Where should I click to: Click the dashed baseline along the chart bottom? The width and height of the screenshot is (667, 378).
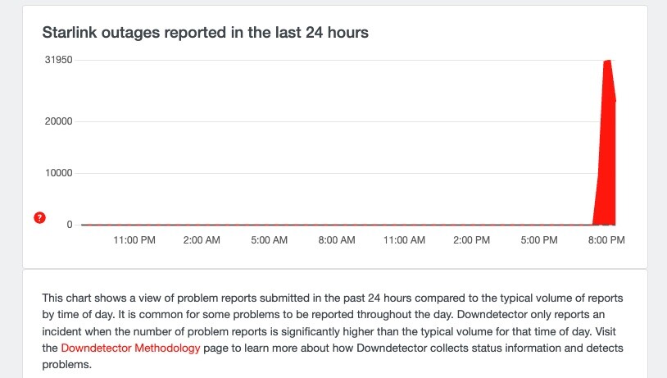point(328,224)
